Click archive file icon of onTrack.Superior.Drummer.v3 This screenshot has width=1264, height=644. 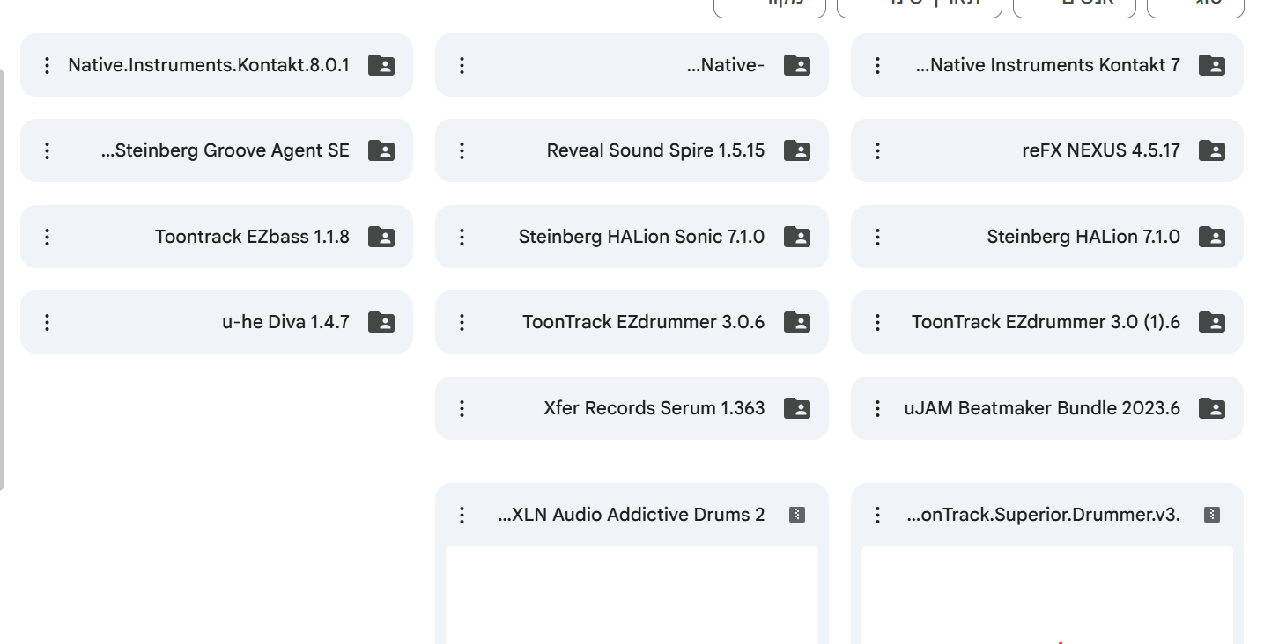(x=1212, y=515)
